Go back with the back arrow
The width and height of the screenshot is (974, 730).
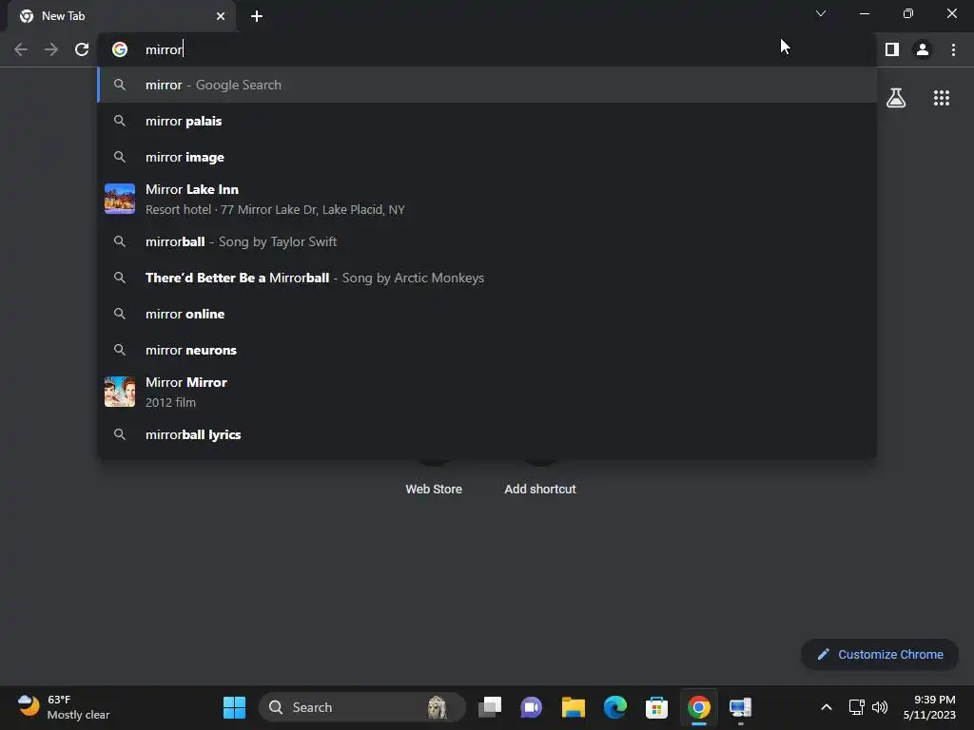coord(21,49)
